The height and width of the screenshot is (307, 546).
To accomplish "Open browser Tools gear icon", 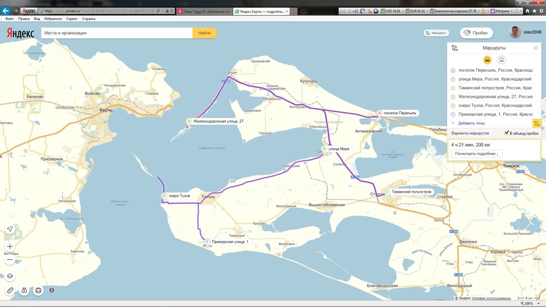I will (x=541, y=11).
